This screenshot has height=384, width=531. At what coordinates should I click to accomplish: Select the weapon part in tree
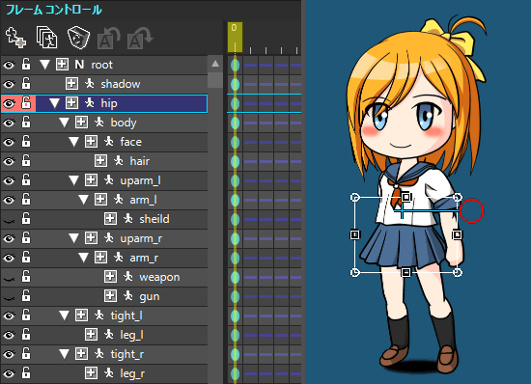coord(159,277)
